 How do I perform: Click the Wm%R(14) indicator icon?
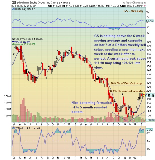(x=13, y=128)
